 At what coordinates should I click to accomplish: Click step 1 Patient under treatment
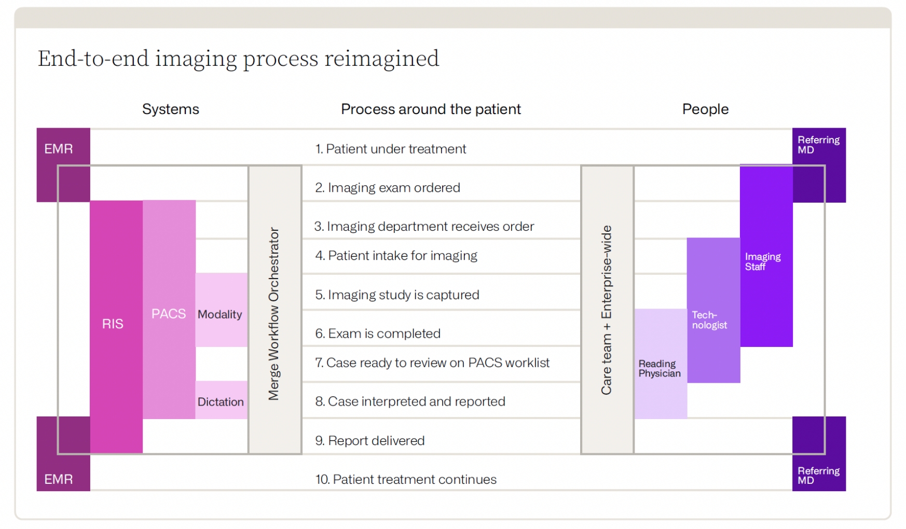click(391, 149)
